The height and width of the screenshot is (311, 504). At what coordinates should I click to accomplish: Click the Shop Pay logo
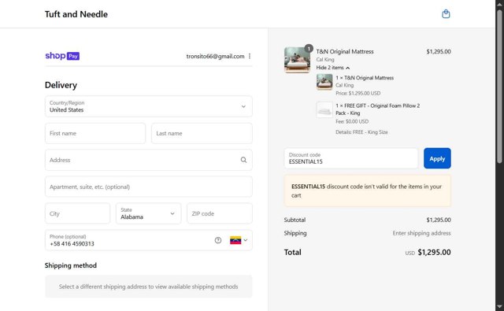point(62,56)
